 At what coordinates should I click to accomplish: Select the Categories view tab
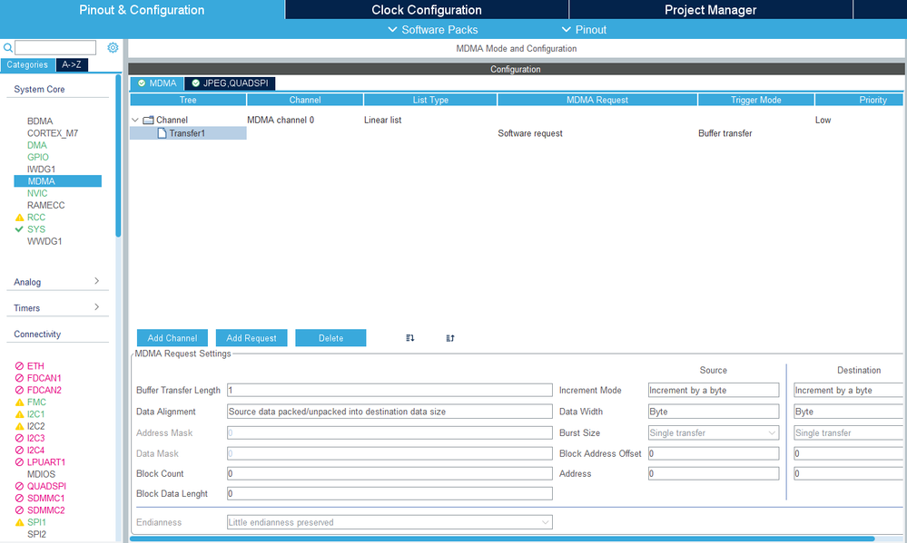(x=27, y=64)
